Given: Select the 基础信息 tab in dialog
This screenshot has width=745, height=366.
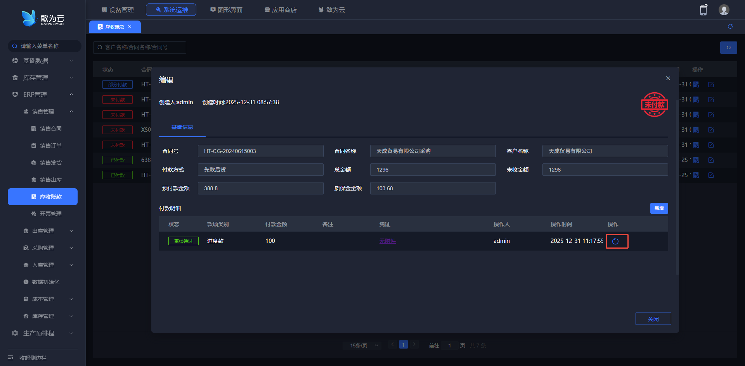Looking at the screenshot, I should coord(182,127).
